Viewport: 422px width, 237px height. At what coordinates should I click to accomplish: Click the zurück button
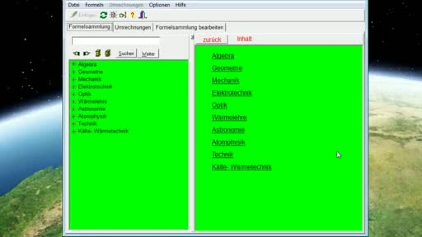click(x=212, y=40)
